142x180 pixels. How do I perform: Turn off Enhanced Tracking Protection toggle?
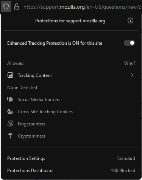pyautogui.click(x=130, y=43)
